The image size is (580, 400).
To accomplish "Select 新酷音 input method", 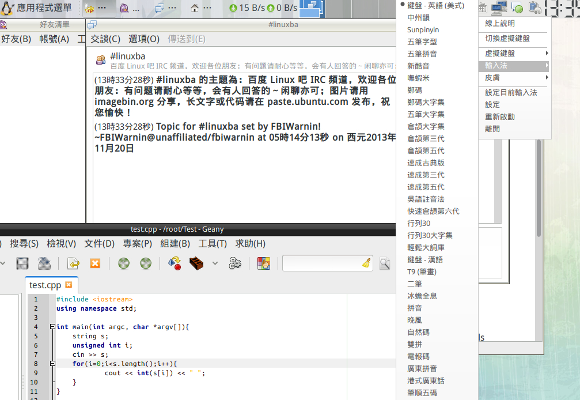I will [x=418, y=66].
